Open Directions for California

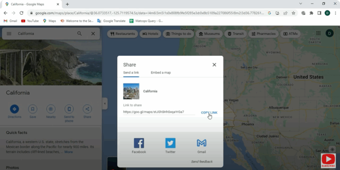(15, 109)
